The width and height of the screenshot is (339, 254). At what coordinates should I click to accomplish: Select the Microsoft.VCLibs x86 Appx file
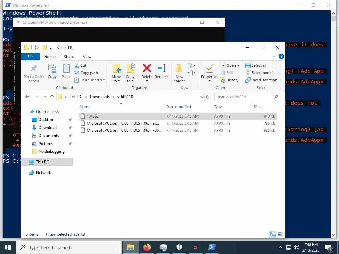pyautogui.click(x=178, y=130)
